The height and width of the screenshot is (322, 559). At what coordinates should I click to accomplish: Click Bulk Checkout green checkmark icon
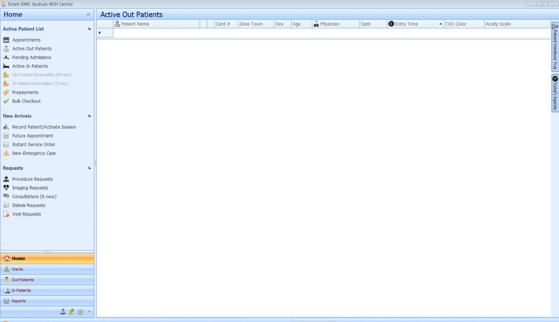[6, 101]
